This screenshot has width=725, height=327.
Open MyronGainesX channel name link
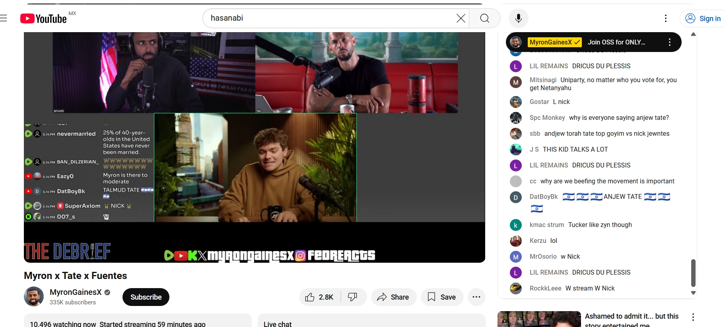(x=76, y=292)
